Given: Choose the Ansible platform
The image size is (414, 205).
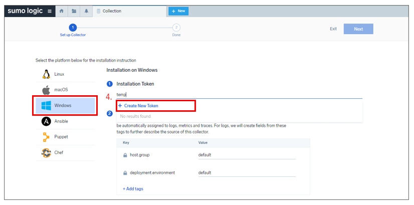Looking at the screenshot, I should click(x=65, y=121).
